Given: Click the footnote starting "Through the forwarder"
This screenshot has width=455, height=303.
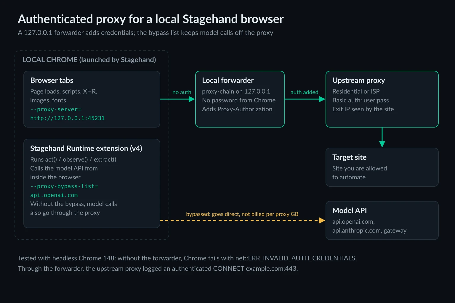Looking at the screenshot, I should pos(158,268).
